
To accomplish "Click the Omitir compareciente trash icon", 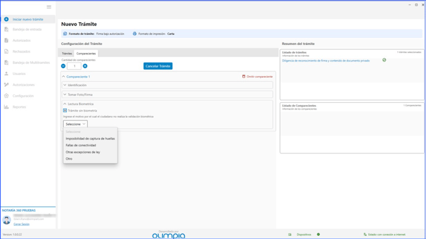I will (x=244, y=77).
